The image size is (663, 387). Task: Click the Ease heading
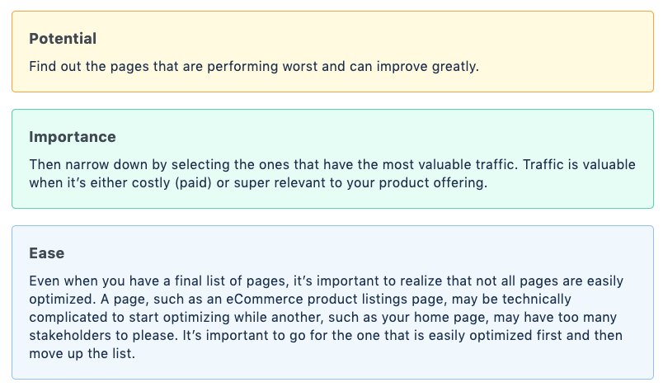click(46, 252)
